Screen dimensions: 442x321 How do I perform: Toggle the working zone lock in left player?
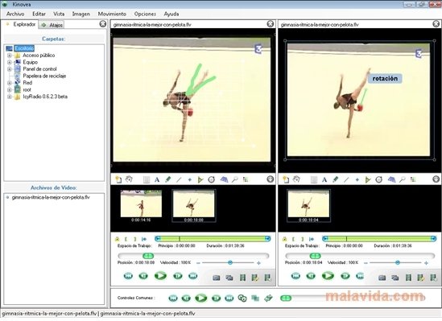[x=117, y=239]
